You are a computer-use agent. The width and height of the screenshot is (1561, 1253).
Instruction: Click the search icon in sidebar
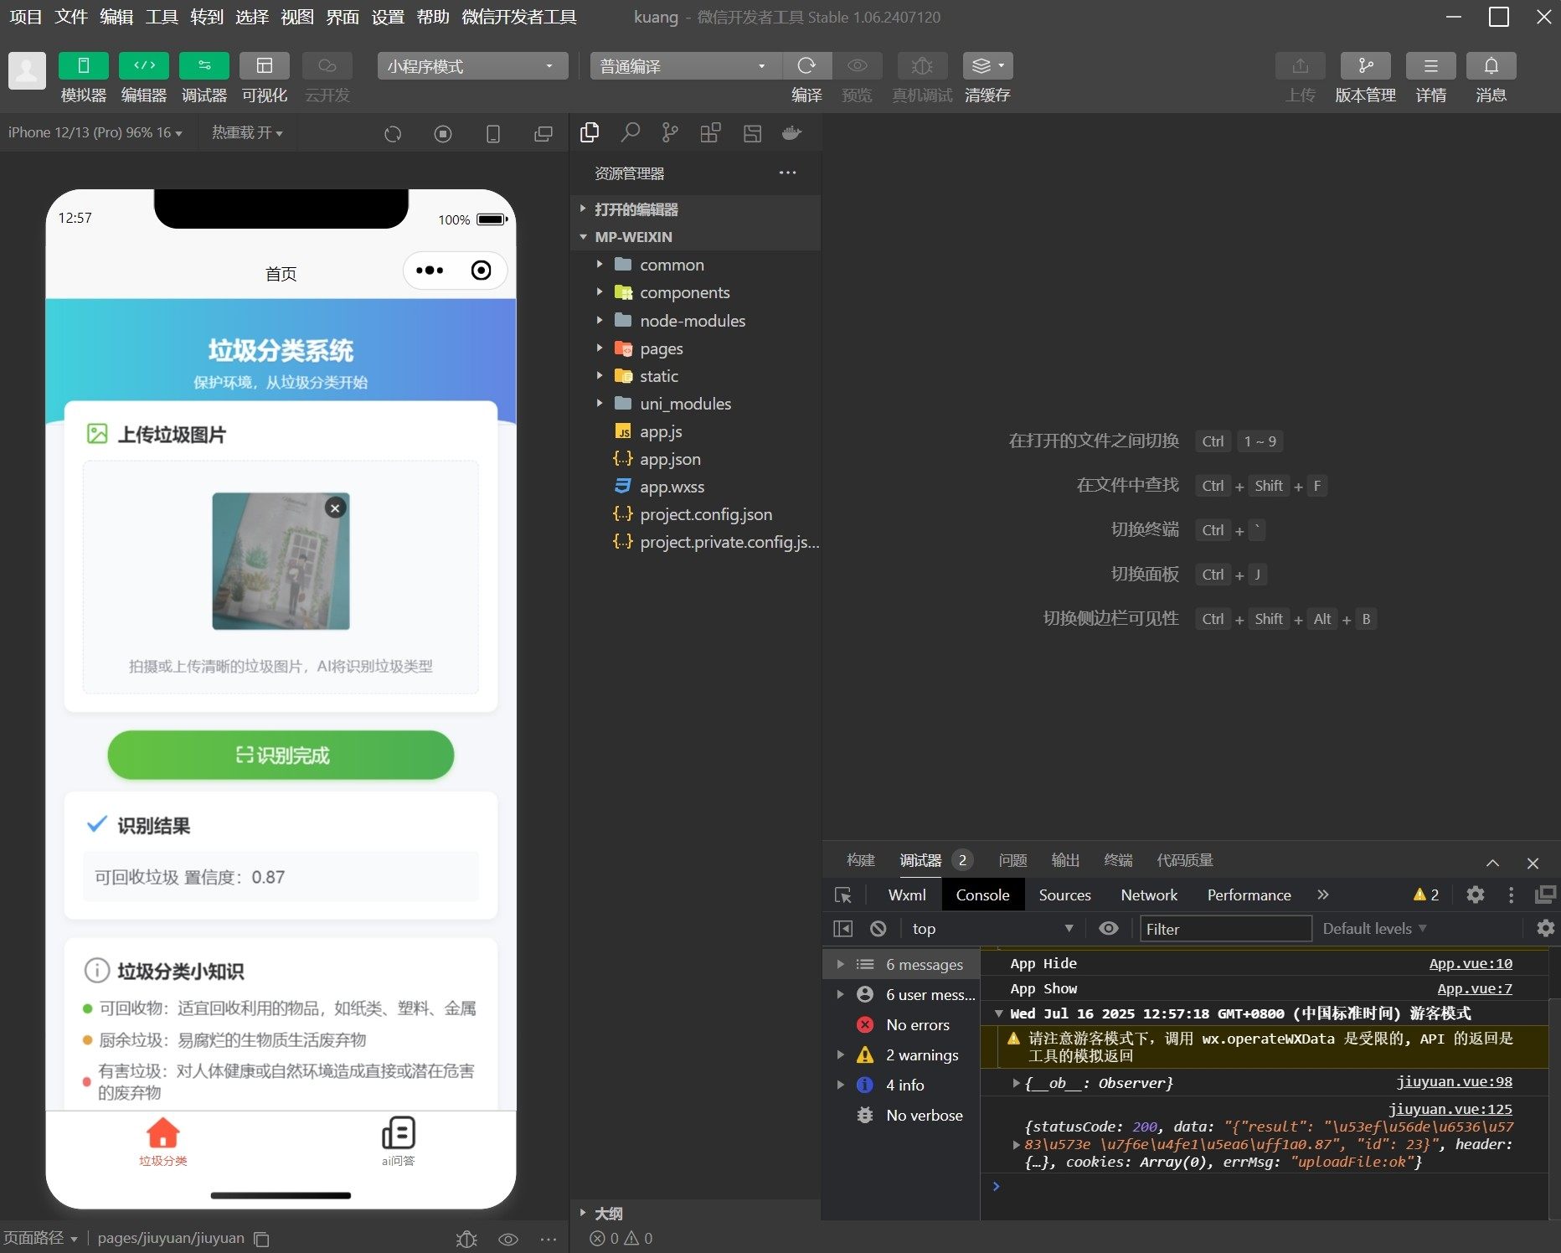(630, 132)
